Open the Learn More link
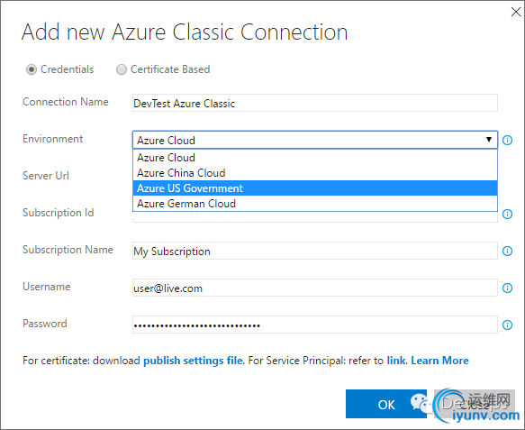The height and width of the screenshot is (430, 525). 439,361
